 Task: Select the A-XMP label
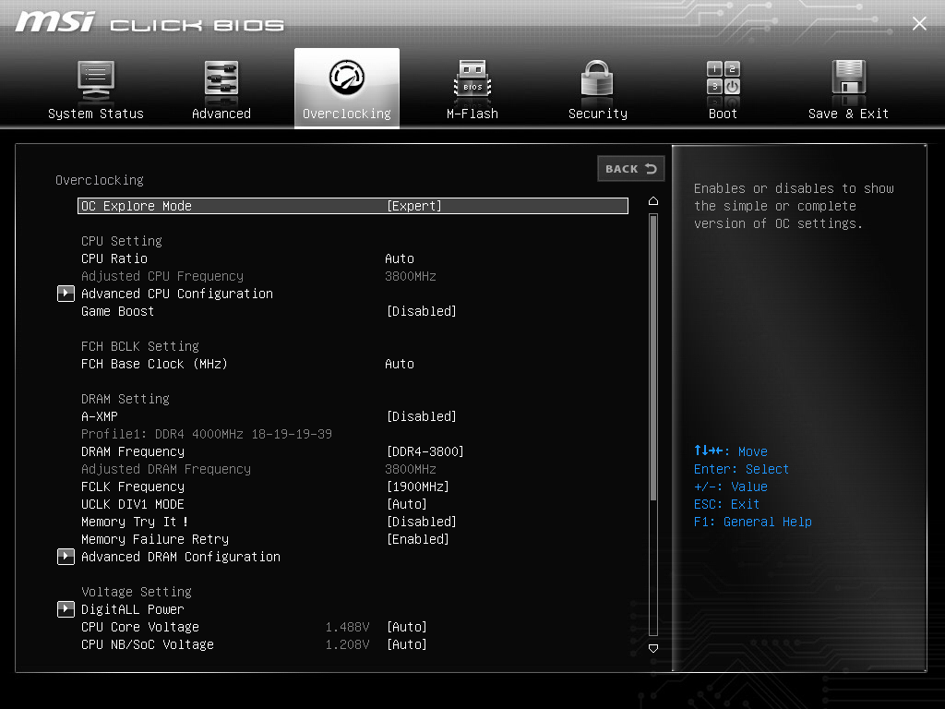(100, 416)
